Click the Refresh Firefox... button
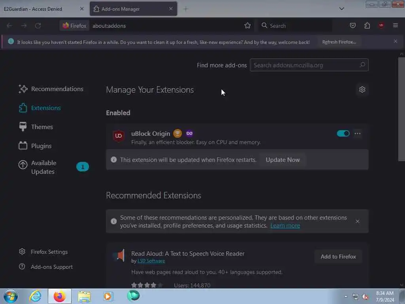 (x=339, y=42)
